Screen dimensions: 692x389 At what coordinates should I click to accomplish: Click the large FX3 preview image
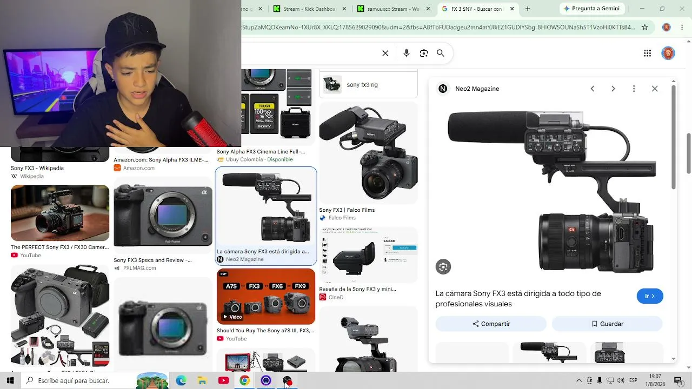click(551, 192)
